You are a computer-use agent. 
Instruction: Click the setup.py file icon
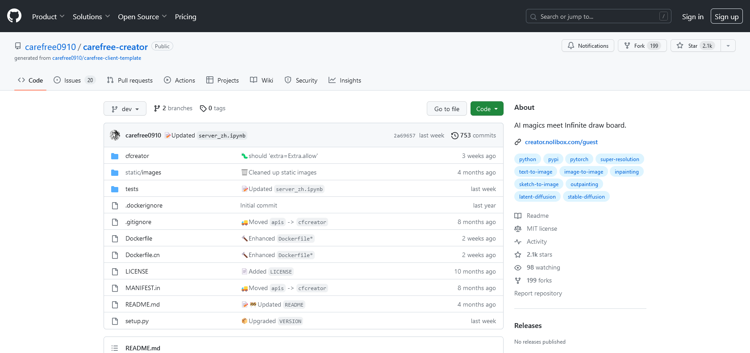[115, 321]
